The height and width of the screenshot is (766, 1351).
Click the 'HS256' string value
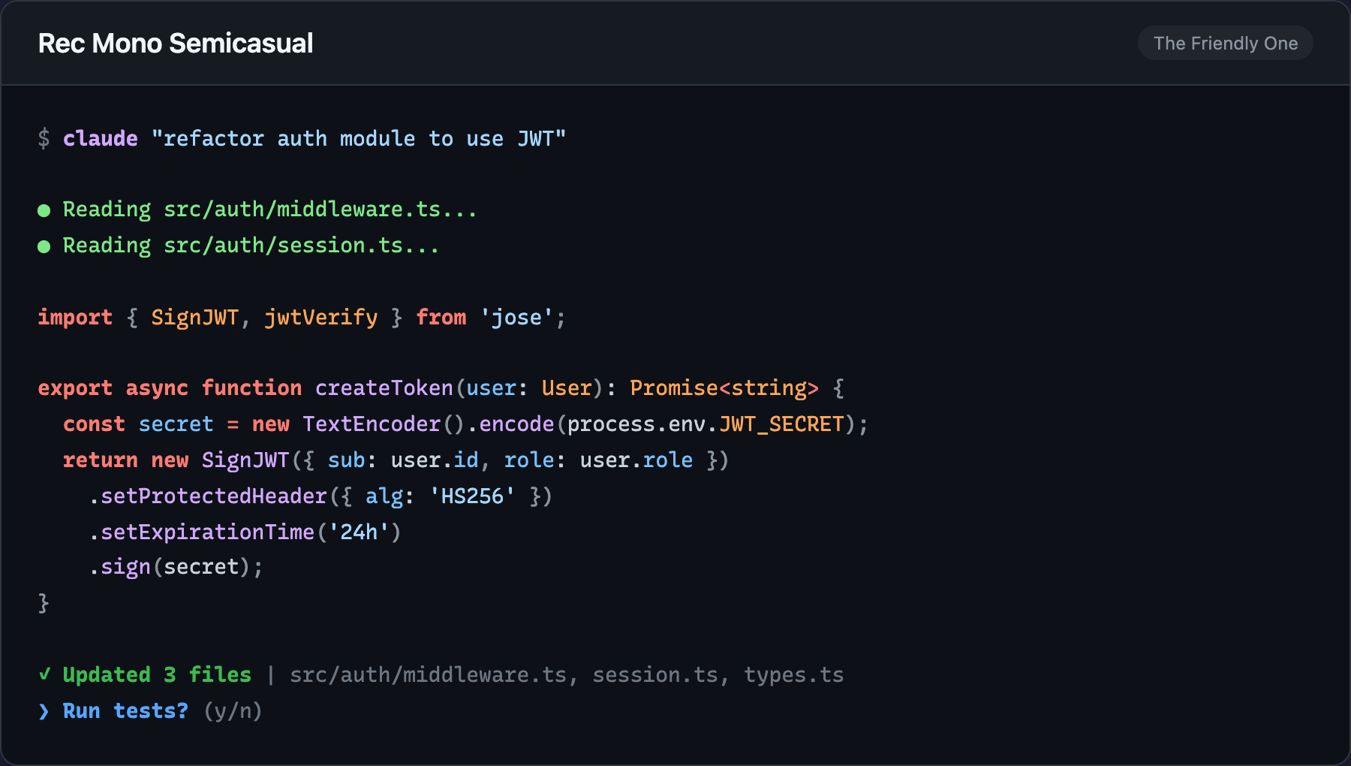473,496
